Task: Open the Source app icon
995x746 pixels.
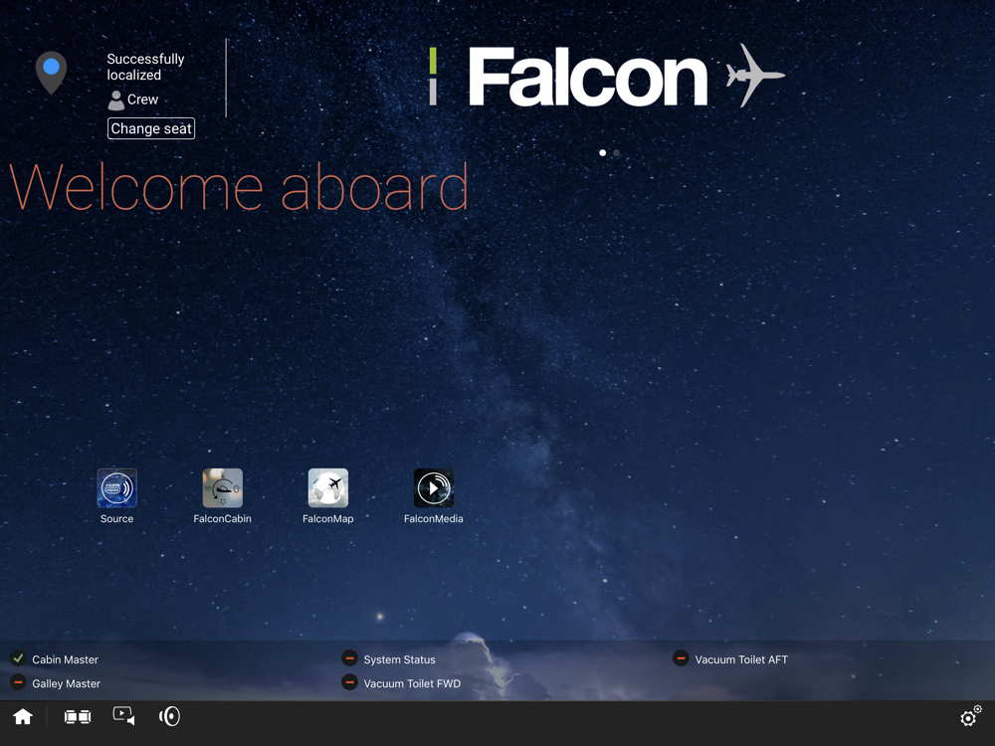Action: 116,487
